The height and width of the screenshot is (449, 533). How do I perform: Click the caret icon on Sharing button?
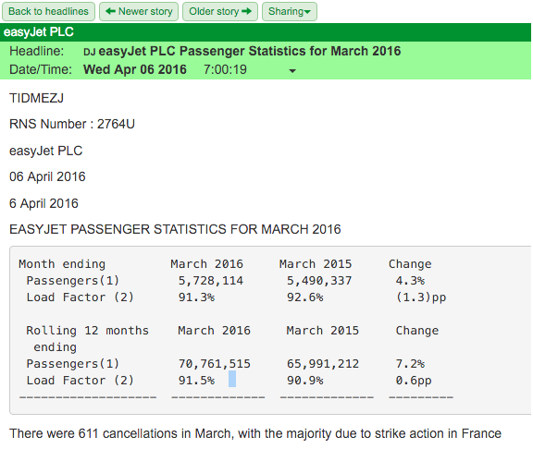click(x=307, y=12)
